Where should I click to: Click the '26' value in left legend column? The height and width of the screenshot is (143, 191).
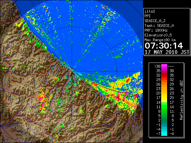click(x=158, y=84)
